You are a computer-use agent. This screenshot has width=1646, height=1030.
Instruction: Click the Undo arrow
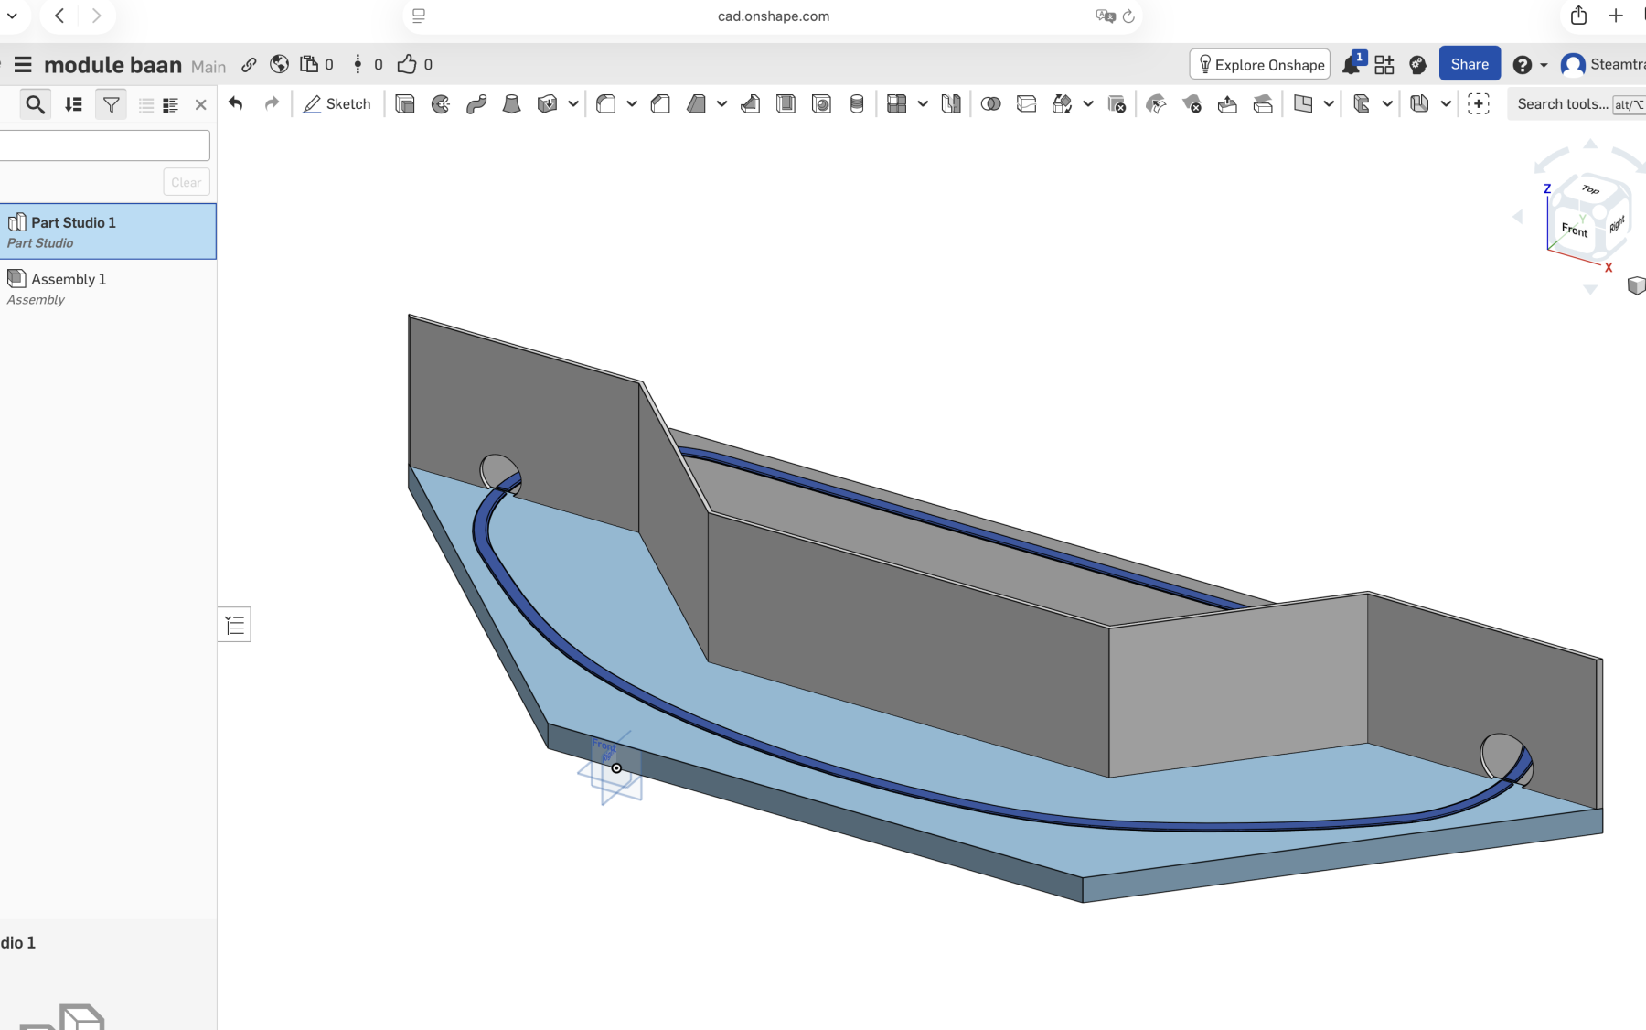pos(236,104)
